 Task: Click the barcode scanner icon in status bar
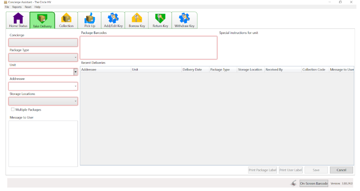(294, 183)
